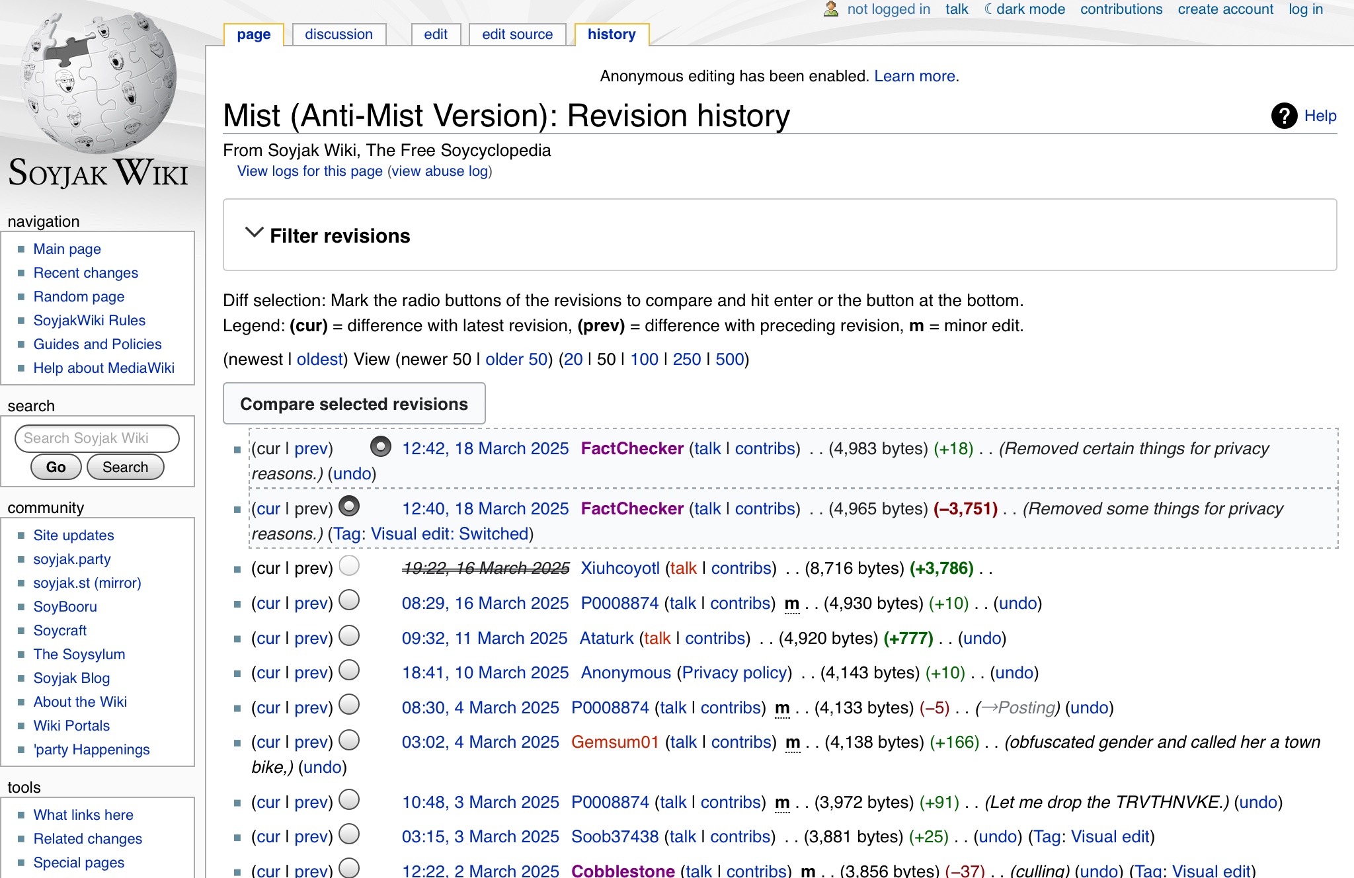Screen dimensions: 1354x878
Task: Open the edit source tab
Action: coord(517,34)
